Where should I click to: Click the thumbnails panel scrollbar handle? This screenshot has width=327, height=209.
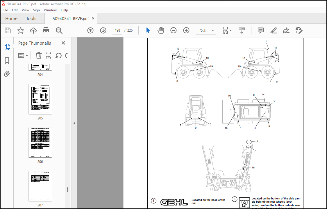pos(67,190)
